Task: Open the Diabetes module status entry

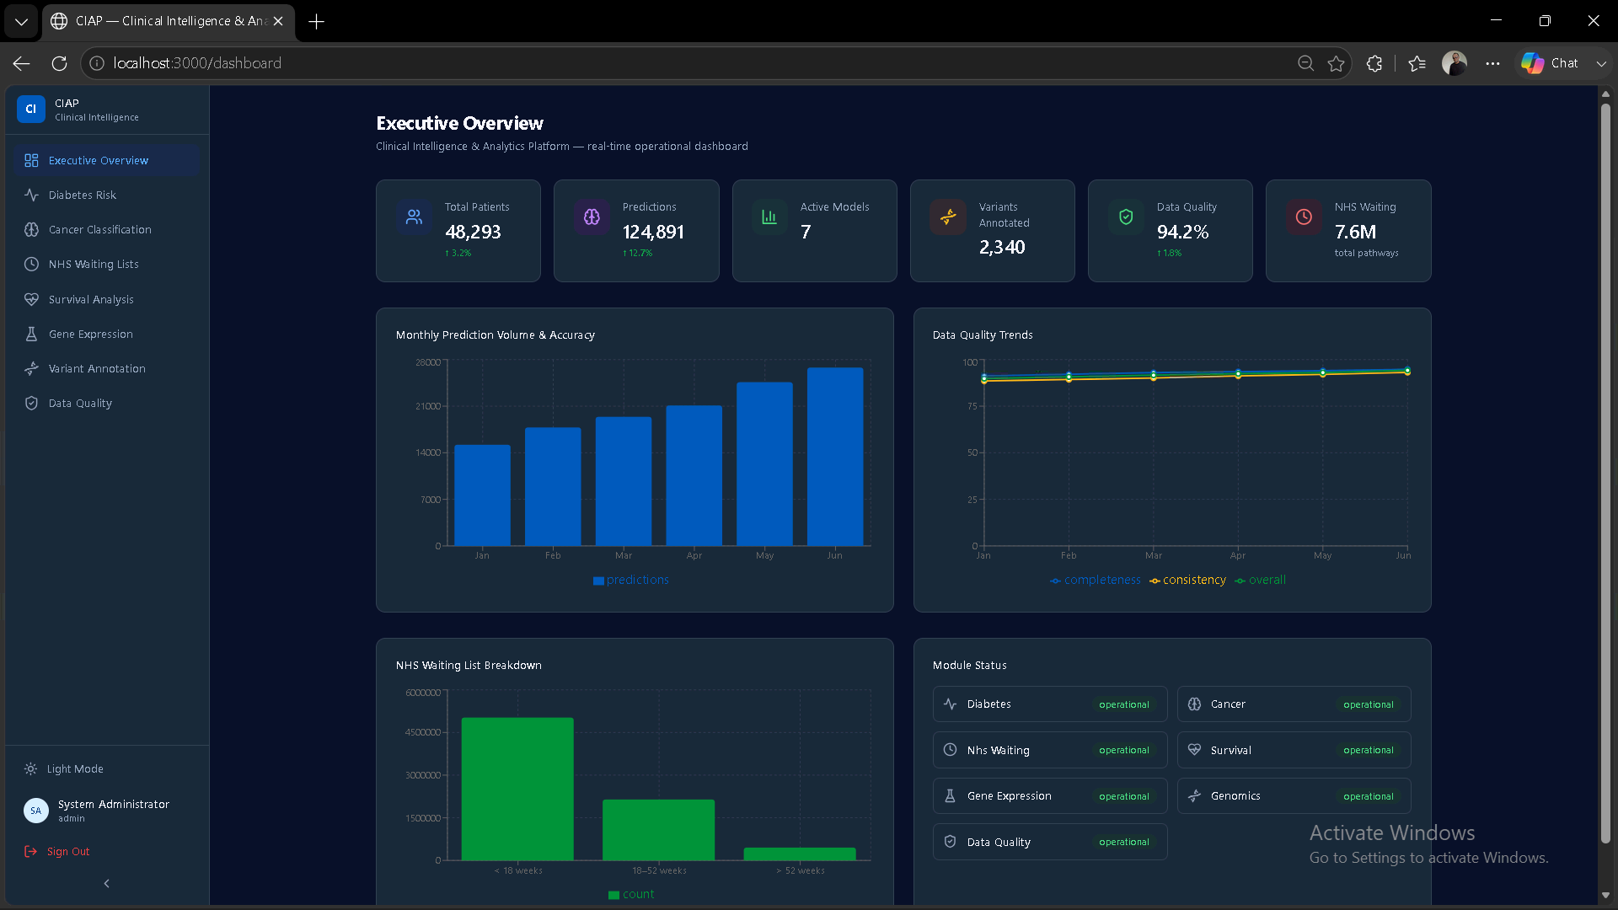Action: click(x=1049, y=704)
